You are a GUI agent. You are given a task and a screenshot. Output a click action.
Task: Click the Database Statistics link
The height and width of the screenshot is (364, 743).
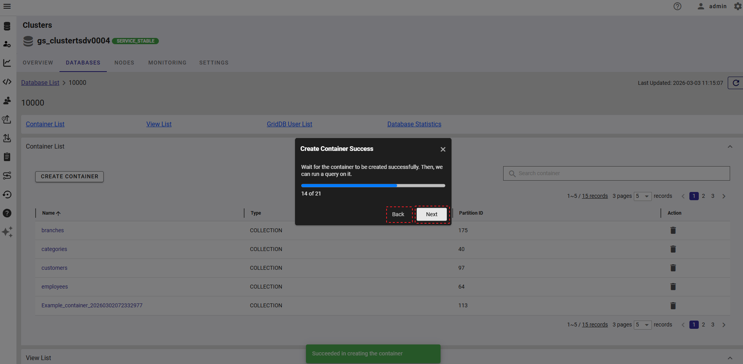pos(414,124)
